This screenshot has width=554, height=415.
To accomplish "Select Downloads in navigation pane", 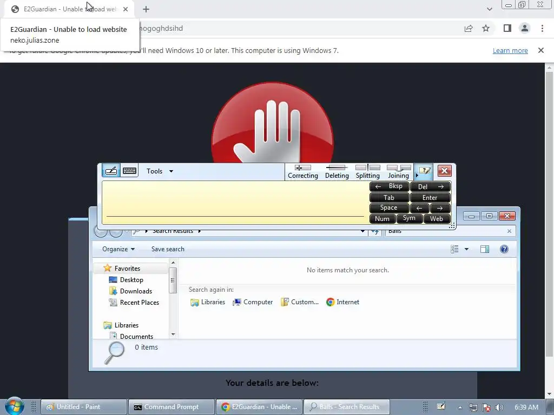I will tap(136, 291).
